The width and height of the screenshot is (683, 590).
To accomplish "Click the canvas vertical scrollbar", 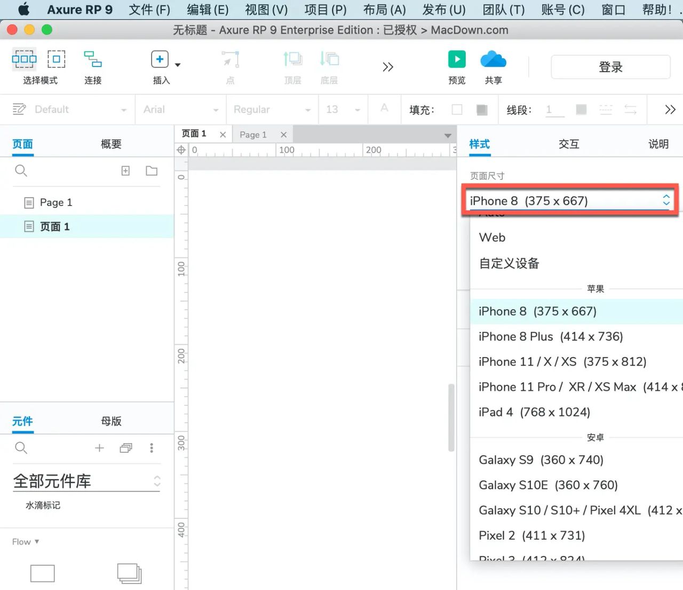I will [x=451, y=418].
